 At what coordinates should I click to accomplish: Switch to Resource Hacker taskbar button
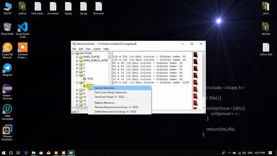click(71, 153)
